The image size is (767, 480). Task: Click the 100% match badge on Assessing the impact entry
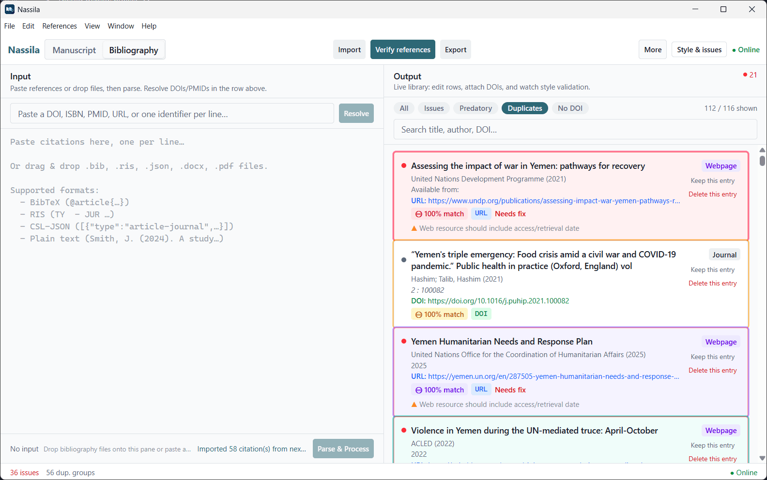point(440,214)
